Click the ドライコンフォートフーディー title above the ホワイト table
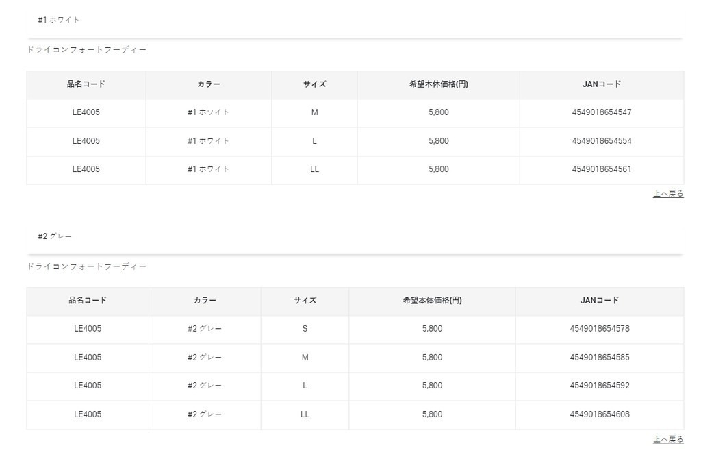 point(87,50)
